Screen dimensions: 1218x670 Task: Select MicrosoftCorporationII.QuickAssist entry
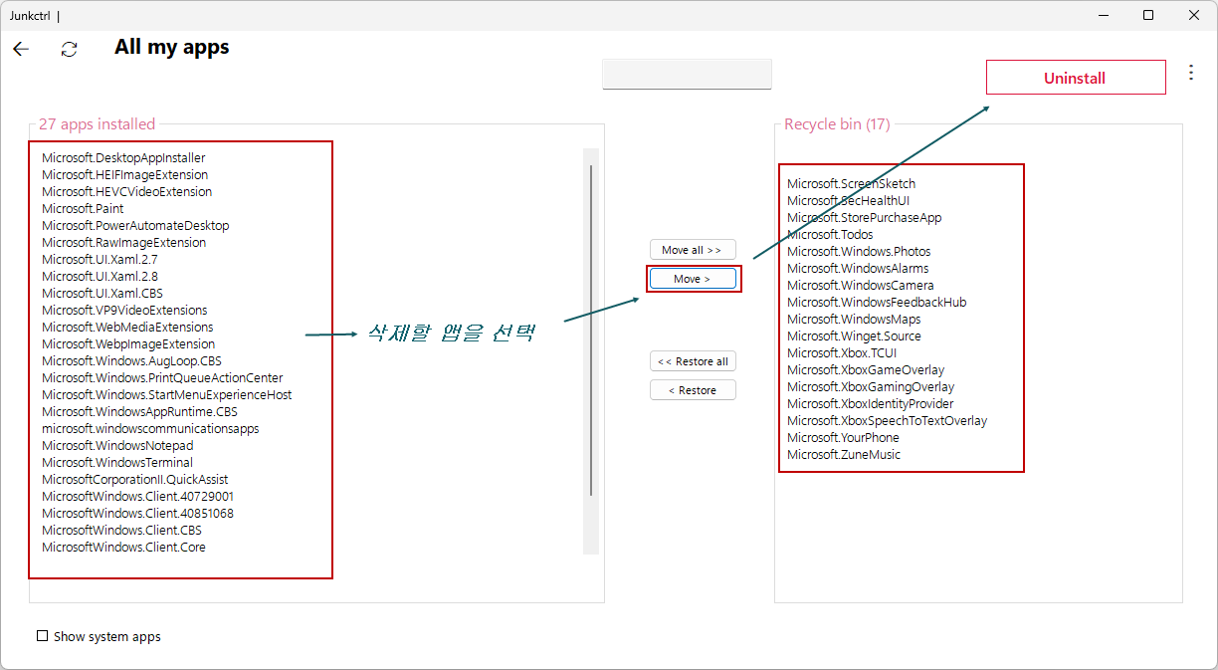click(x=135, y=480)
